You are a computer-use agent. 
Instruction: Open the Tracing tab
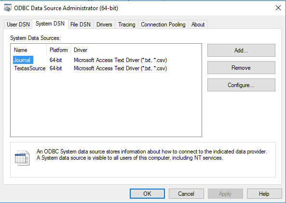click(126, 25)
